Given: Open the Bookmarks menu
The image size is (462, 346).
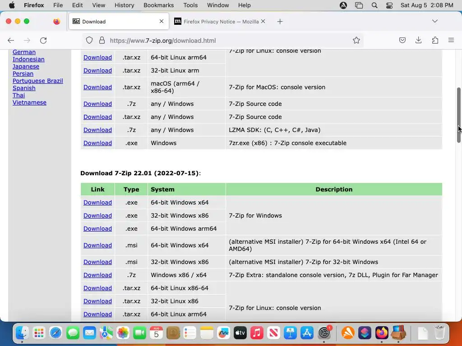Looking at the screenshot, I should point(158,5).
